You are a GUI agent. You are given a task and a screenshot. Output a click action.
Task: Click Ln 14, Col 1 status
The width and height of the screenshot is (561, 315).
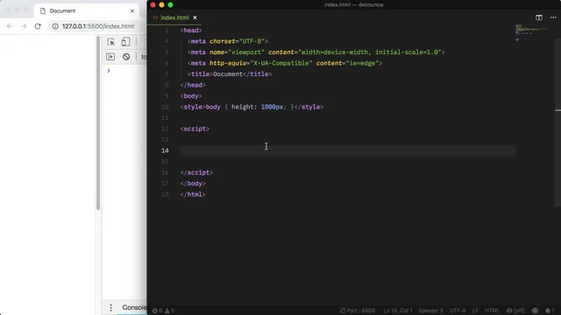click(x=397, y=311)
